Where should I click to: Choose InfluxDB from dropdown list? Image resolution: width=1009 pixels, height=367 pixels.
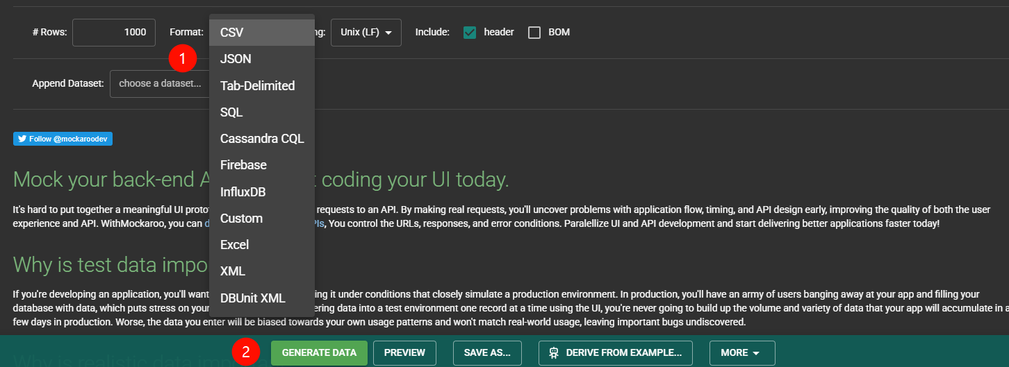[x=262, y=192]
